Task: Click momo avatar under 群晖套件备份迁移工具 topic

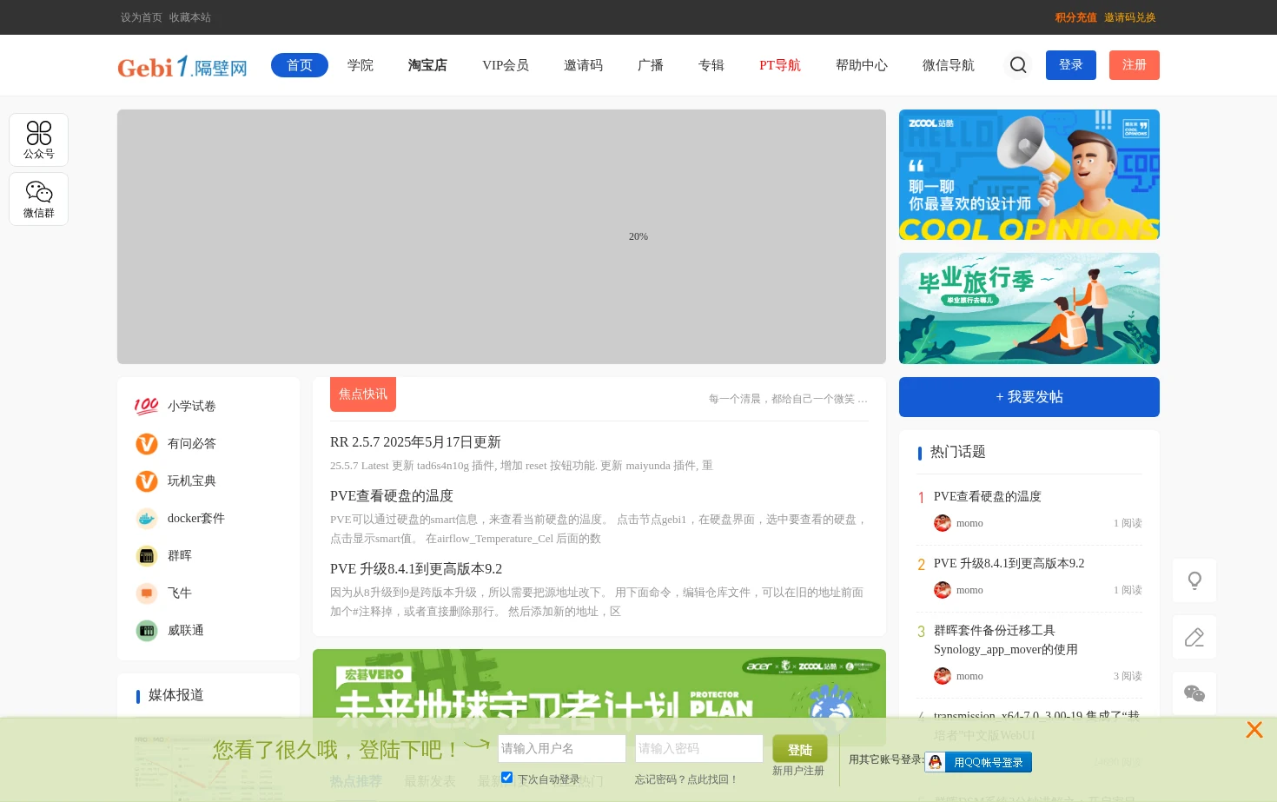Action: pyautogui.click(x=943, y=676)
